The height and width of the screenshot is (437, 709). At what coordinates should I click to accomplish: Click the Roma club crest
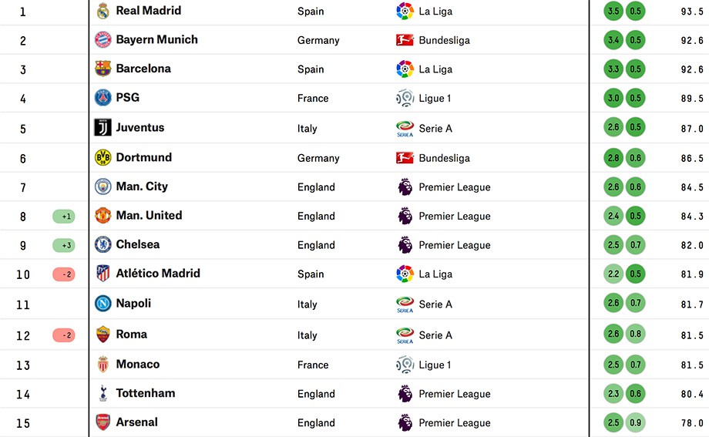tap(103, 334)
